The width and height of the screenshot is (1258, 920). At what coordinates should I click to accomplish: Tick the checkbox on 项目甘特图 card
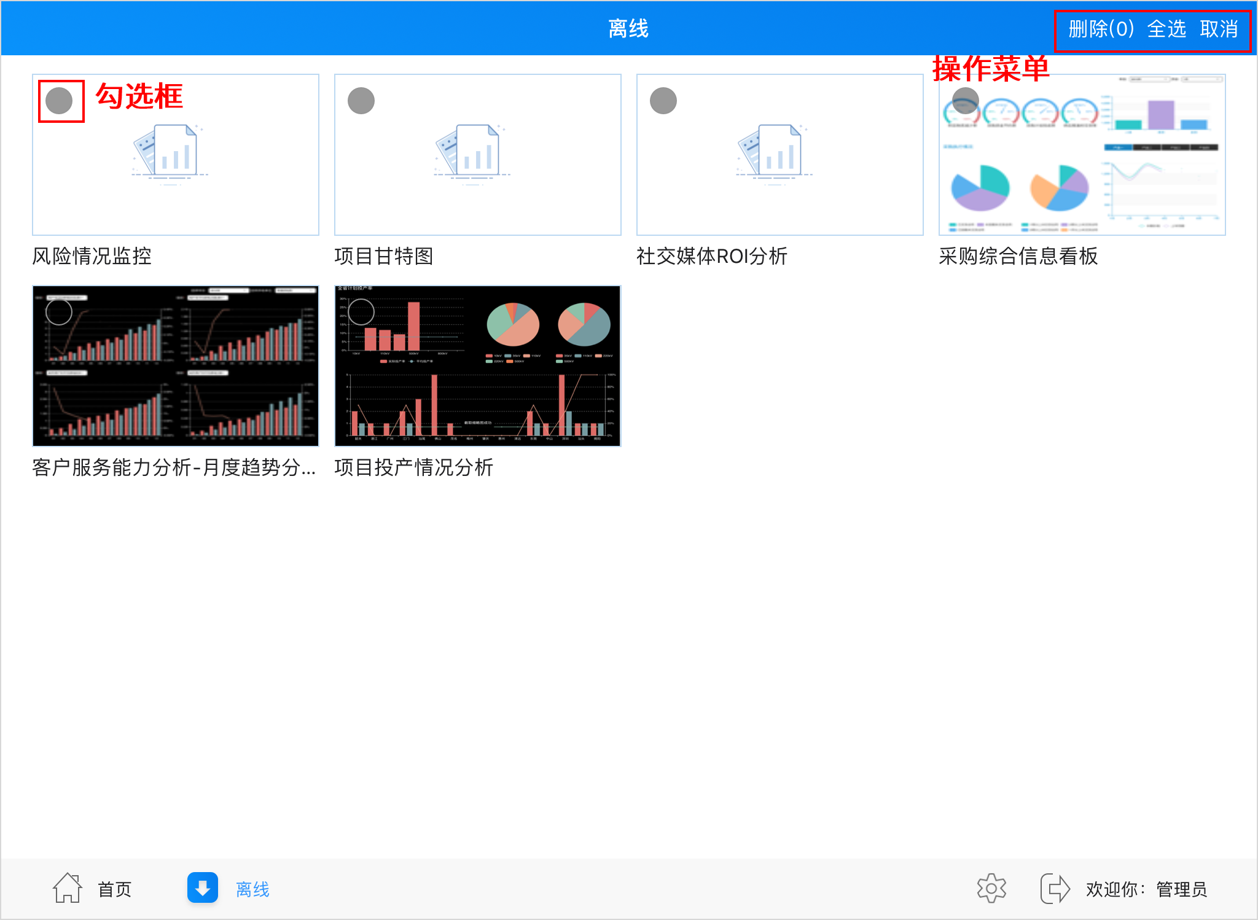(x=361, y=101)
